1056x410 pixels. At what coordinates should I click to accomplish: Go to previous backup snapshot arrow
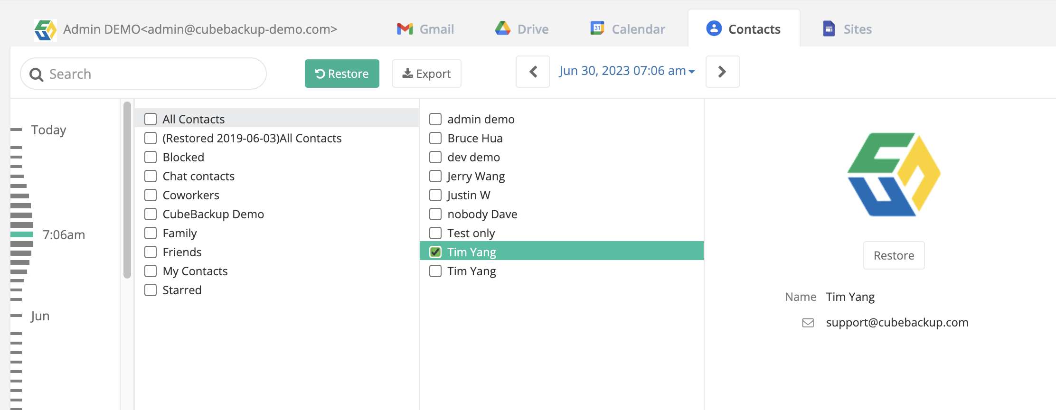coord(533,72)
